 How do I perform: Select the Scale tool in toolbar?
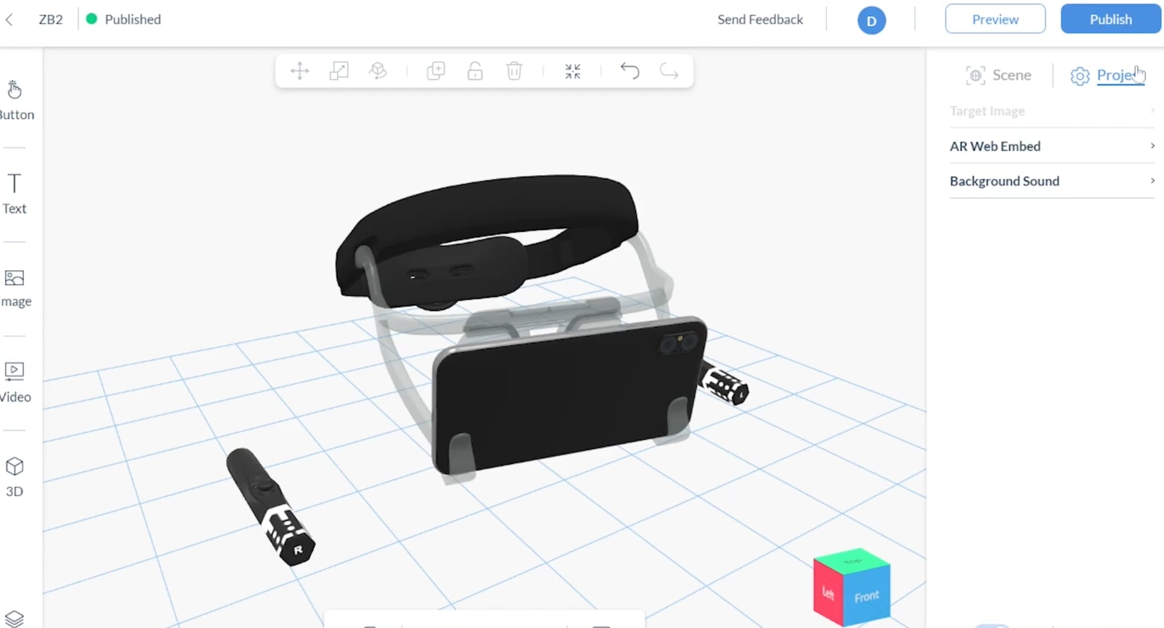point(339,71)
